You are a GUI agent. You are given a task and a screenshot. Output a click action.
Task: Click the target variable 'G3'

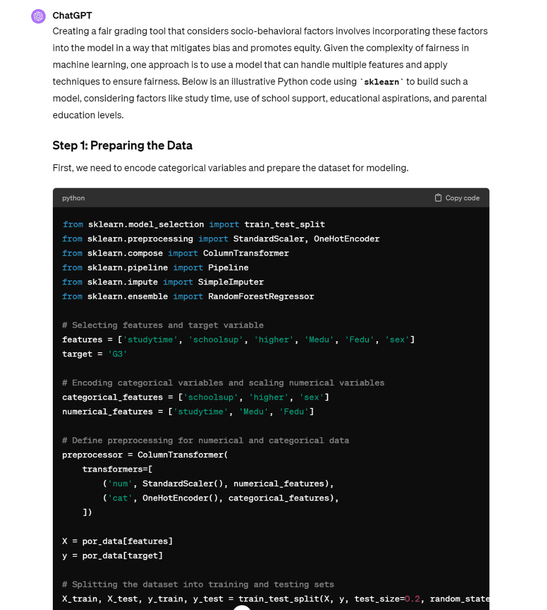coord(118,354)
